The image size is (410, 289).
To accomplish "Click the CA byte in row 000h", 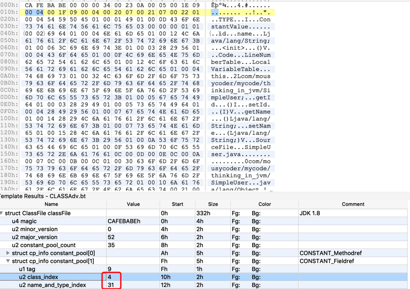I will tap(29, 5).
